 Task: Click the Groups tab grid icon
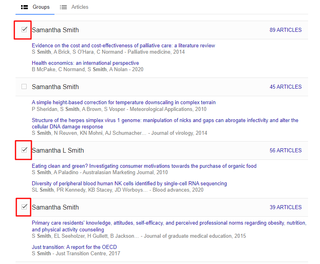pyautogui.click(x=24, y=7)
